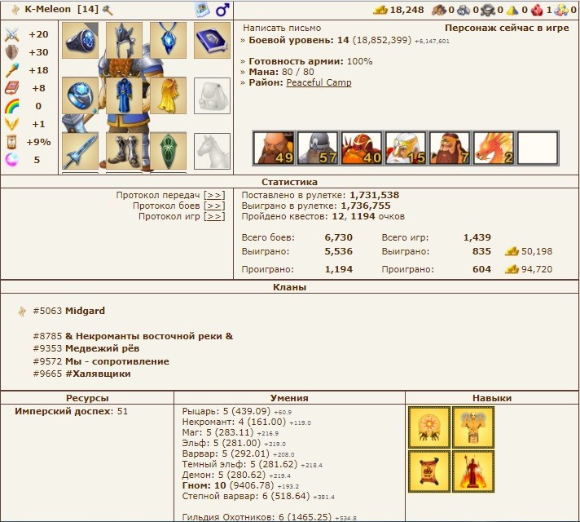Expand the Протокол передач arrows link
Screen dimensions: 580x522
point(214,196)
